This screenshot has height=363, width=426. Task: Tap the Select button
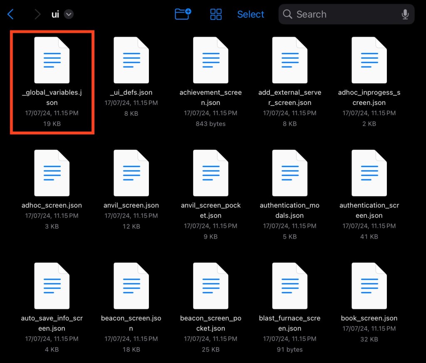(x=250, y=15)
